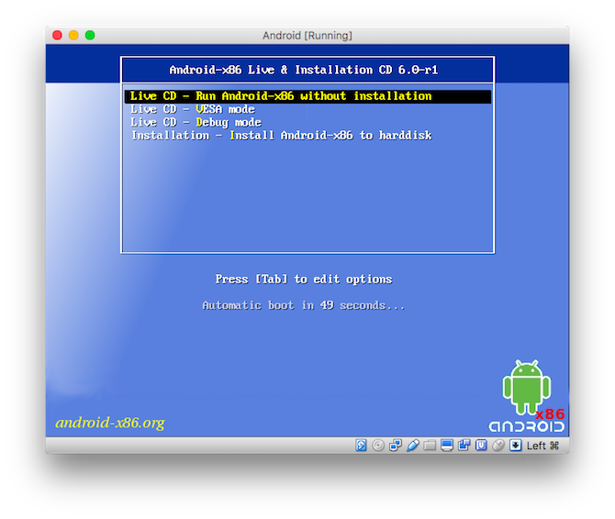Open the network adapters status icon

[396, 446]
